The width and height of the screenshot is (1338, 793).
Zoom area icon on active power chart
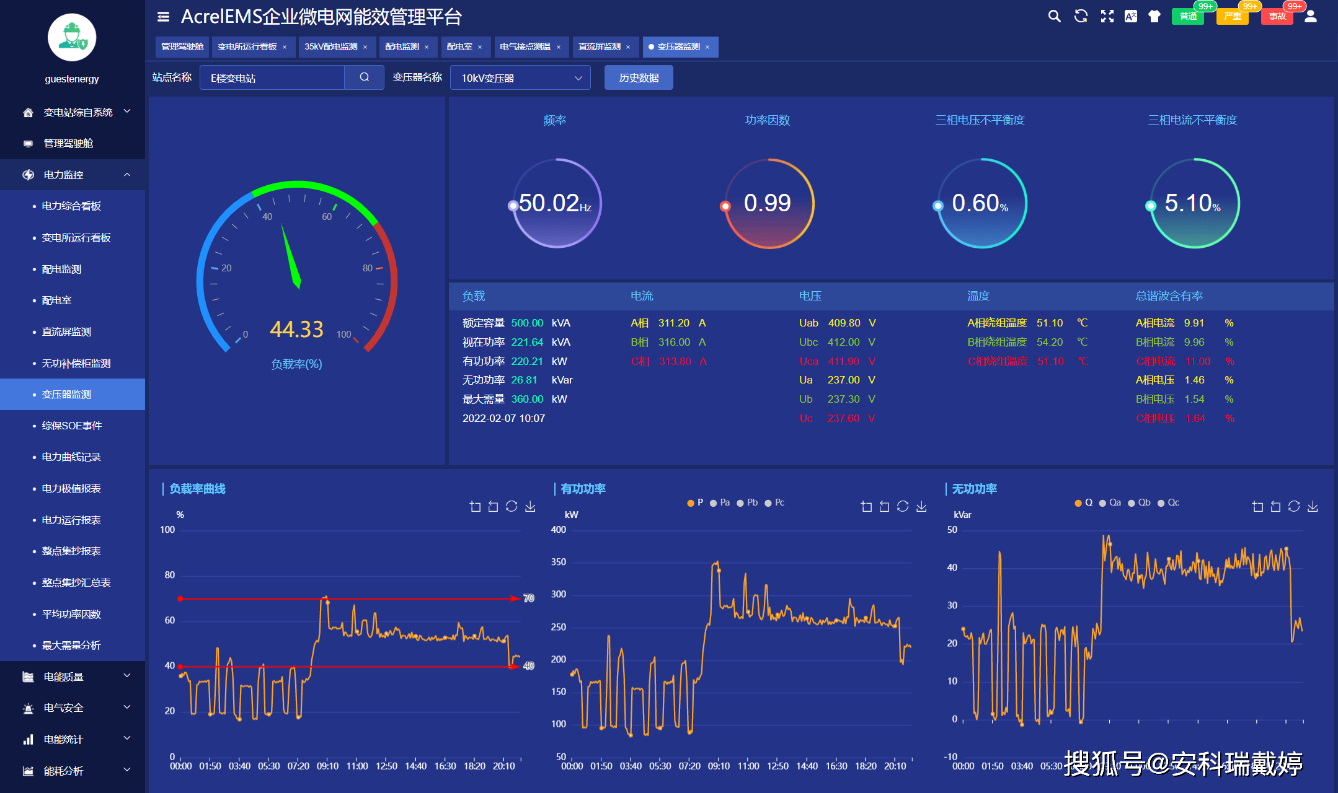click(x=866, y=507)
